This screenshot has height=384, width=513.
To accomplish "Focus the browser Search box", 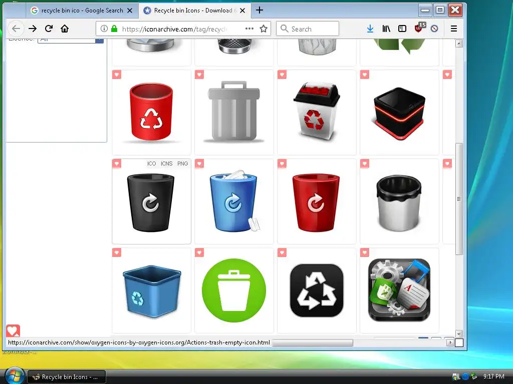I will 308,28.
